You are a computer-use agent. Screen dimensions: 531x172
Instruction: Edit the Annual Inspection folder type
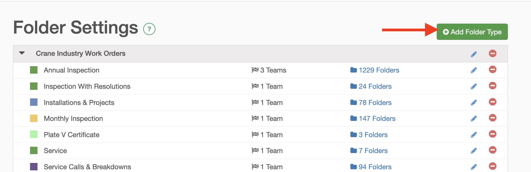(x=474, y=70)
